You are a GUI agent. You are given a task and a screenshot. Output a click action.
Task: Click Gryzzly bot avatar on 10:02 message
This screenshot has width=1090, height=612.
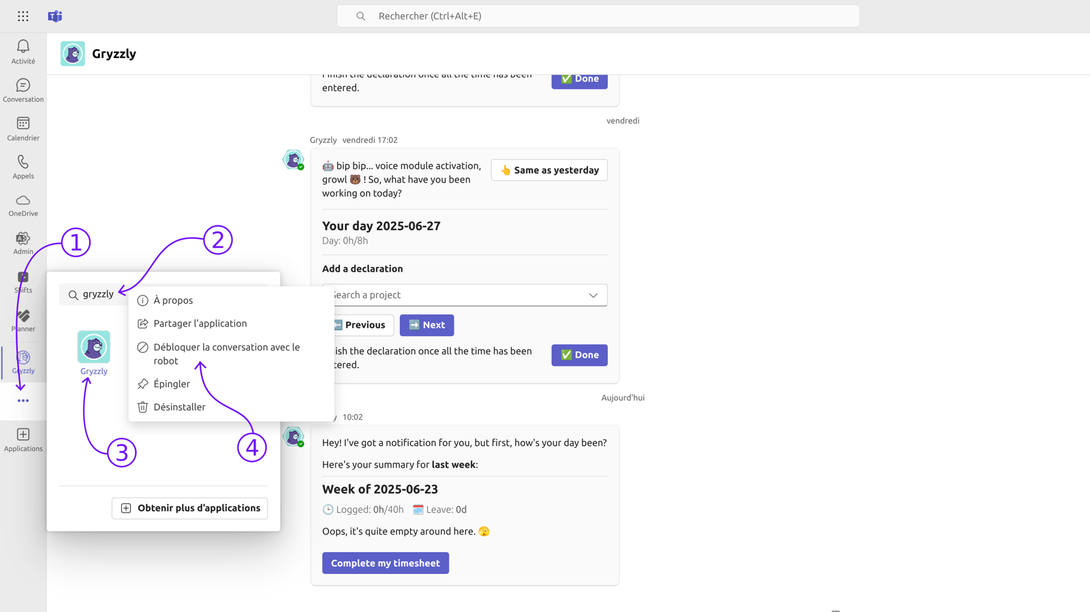click(x=294, y=436)
